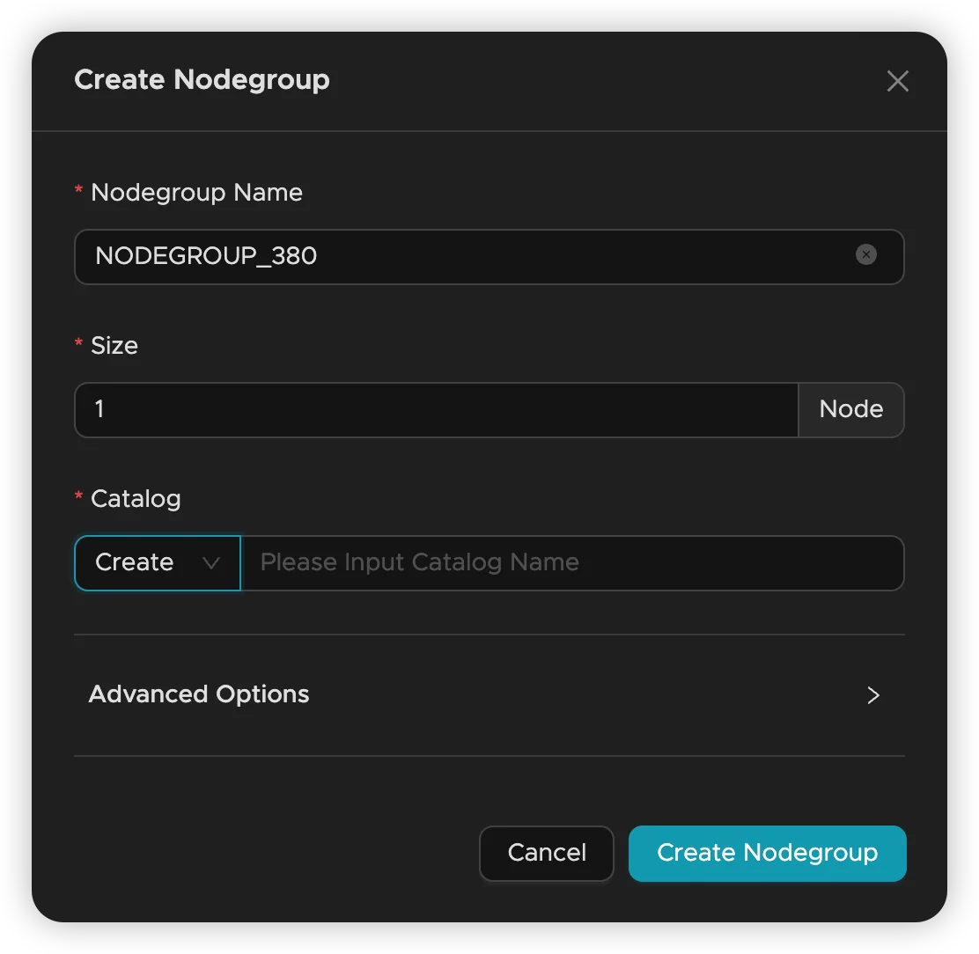
Task: Focus the Size input showing 1
Action: 436,409
